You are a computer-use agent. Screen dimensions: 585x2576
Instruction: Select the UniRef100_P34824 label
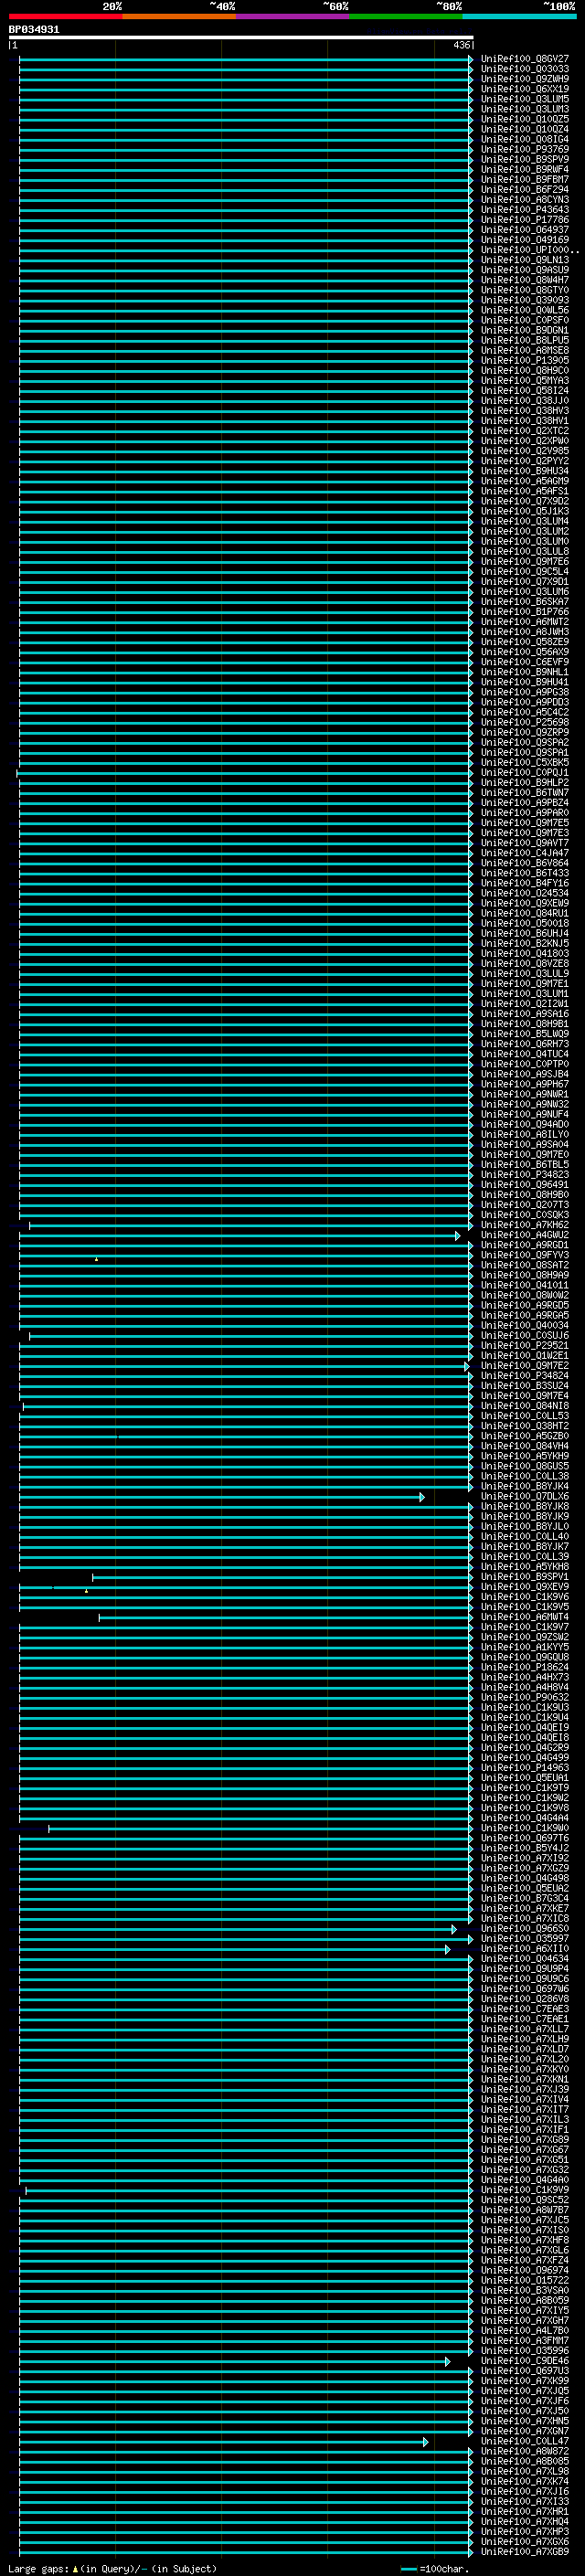[525, 1376]
